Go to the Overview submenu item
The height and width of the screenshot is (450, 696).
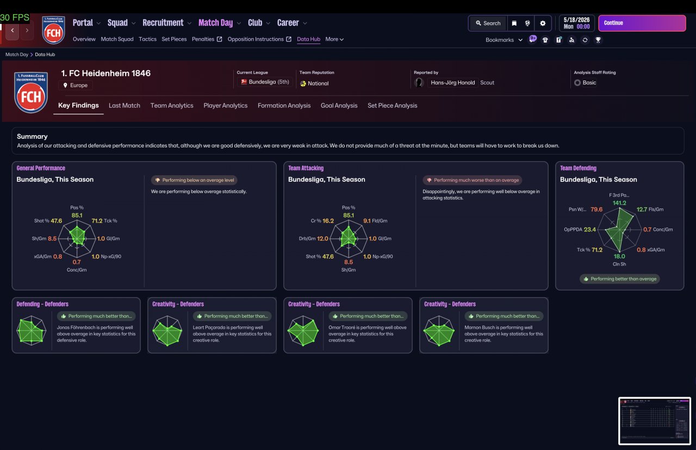click(84, 39)
